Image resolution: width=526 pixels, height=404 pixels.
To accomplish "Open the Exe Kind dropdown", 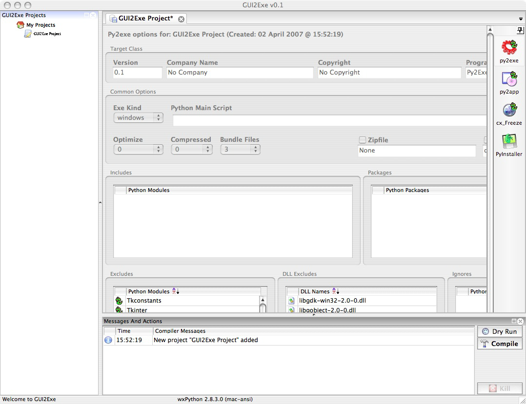I will [138, 118].
